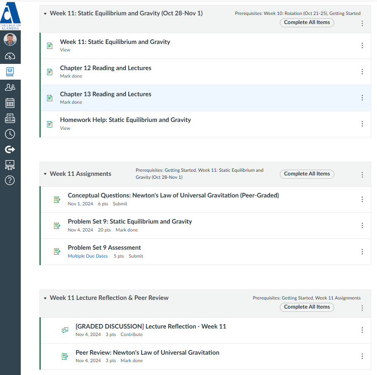
Task: Open options menu for Chapter 13 Reading
Action: [362, 98]
